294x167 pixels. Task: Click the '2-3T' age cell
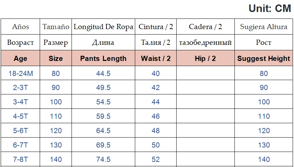pos(20,88)
